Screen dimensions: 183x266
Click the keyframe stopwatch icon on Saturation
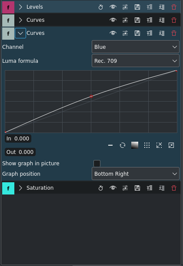tap(101, 188)
